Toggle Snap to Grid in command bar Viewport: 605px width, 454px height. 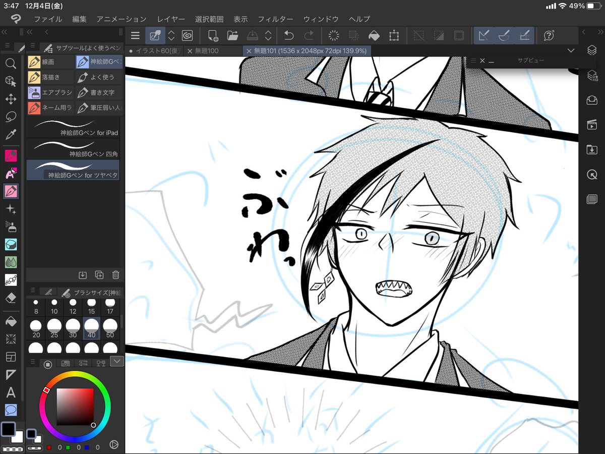[x=524, y=35]
